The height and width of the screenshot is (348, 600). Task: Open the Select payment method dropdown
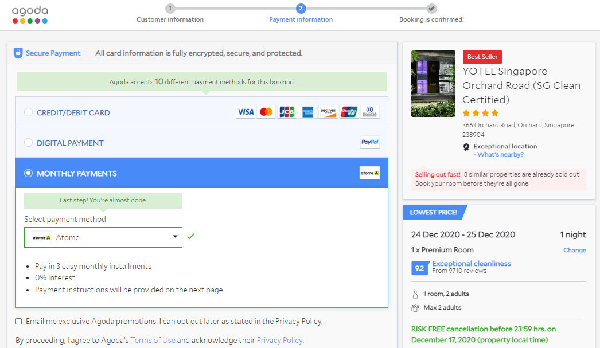pyautogui.click(x=103, y=237)
